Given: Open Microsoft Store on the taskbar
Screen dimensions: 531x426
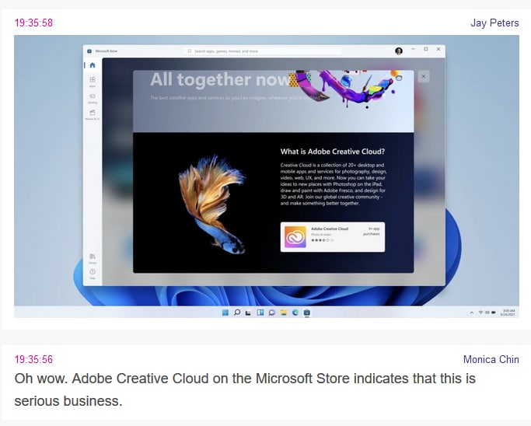Looking at the screenshot, I should coord(307,313).
